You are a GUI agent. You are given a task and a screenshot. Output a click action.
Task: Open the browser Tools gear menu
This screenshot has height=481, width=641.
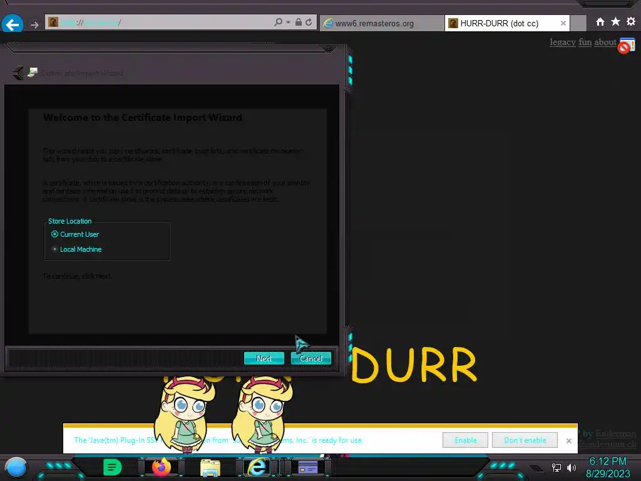[x=631, y=21]
